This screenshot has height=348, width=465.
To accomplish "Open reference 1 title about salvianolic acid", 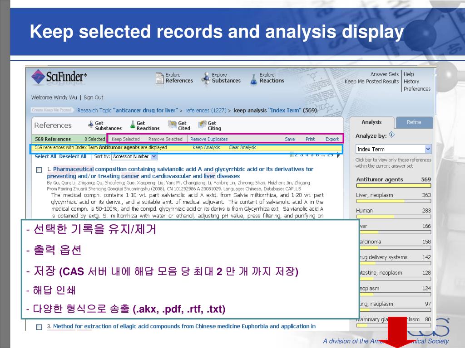I will pyautogui.click(x=180, y=173).
